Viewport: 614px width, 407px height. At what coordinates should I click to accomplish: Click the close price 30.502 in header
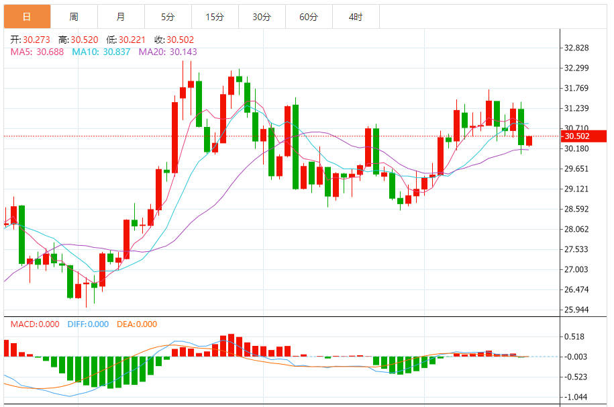pos(180,40)
